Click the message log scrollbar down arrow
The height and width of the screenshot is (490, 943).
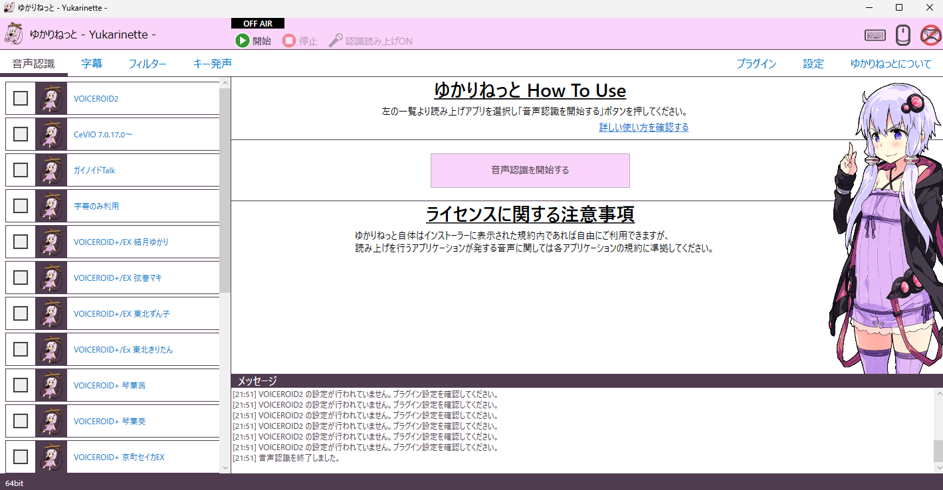(938, 468)
